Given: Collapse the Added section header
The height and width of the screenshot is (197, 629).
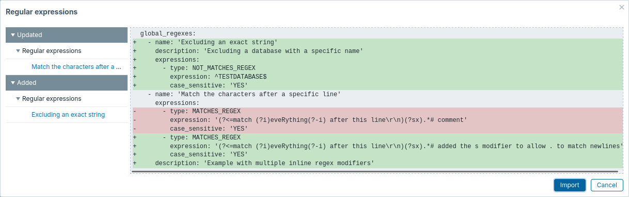Looking at the screenshot, I should pyautogui.click(x=67, y=82).
